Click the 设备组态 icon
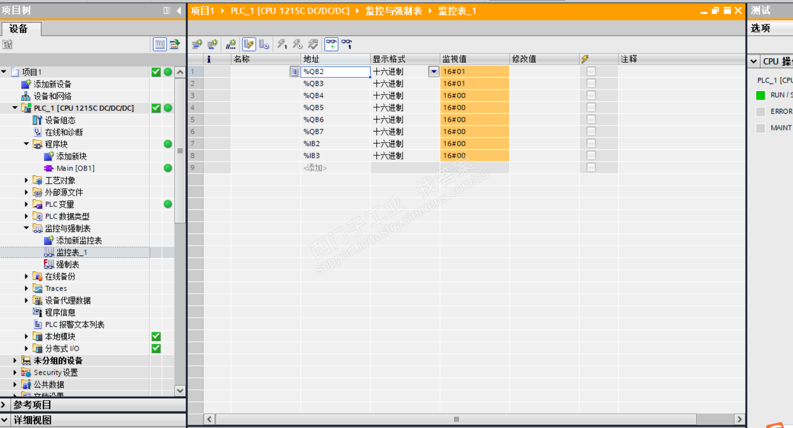793x428 pixels. point(37,120)
